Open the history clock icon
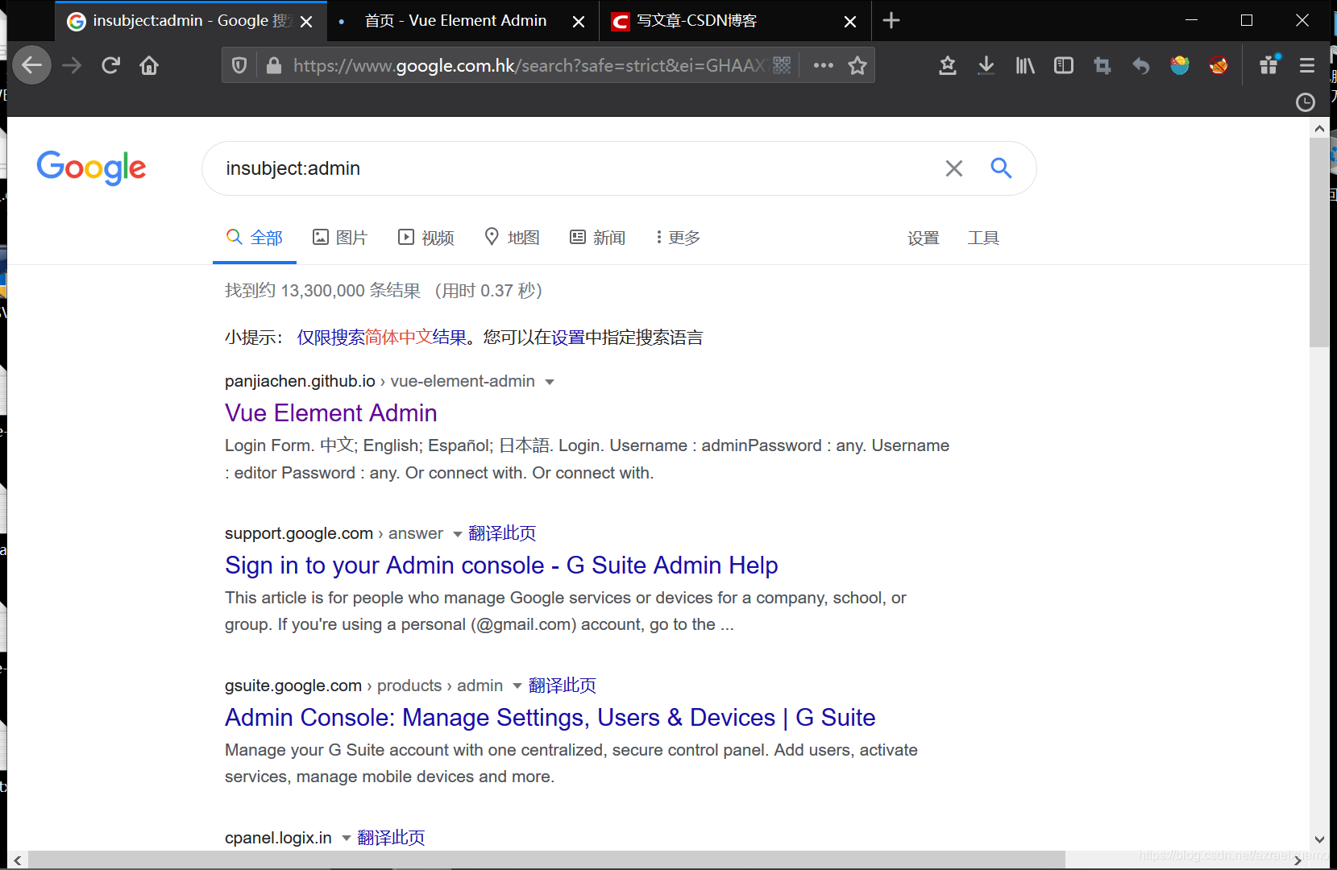The image size is (1337, 870). tap(1306, 102)
